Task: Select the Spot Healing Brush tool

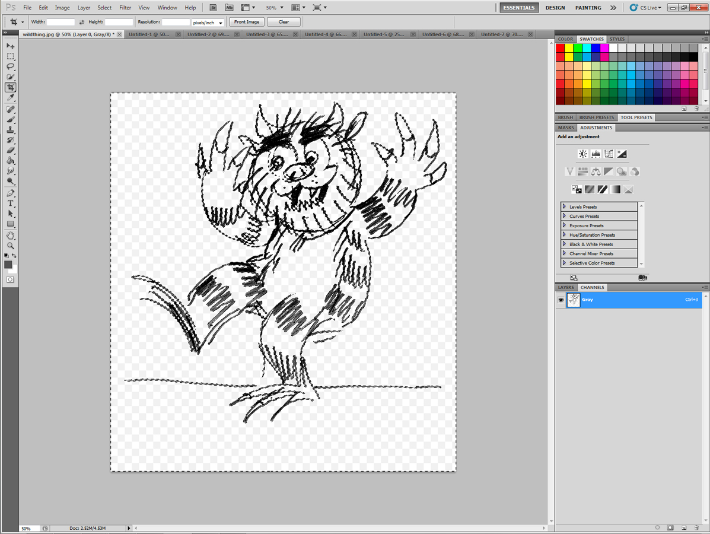Action: [x=11, y=109]
